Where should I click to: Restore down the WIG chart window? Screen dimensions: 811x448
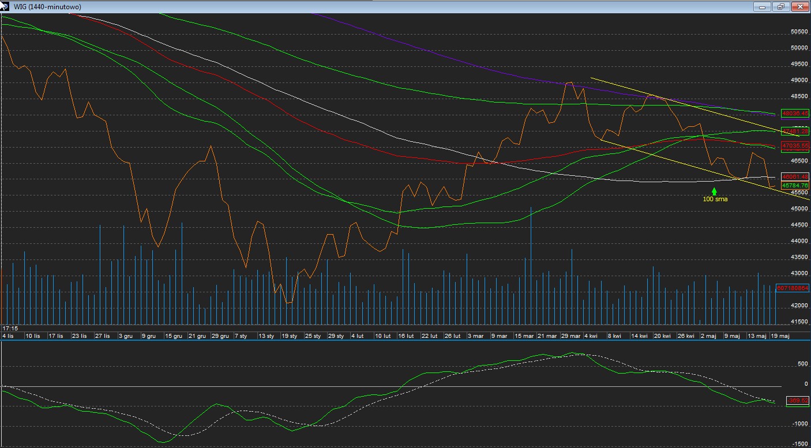point(781,6)
